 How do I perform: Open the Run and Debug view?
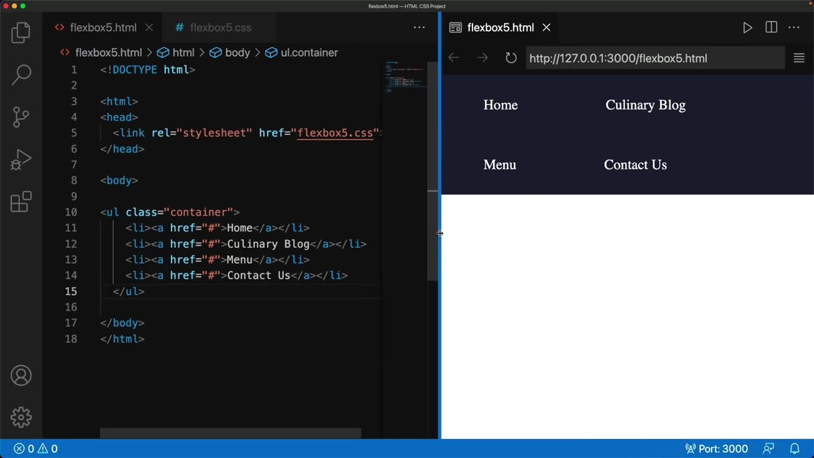(21, 159)
